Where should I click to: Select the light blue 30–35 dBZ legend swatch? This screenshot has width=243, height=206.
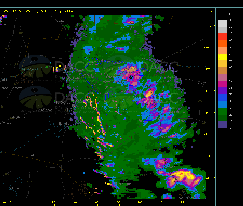[222, 104]
